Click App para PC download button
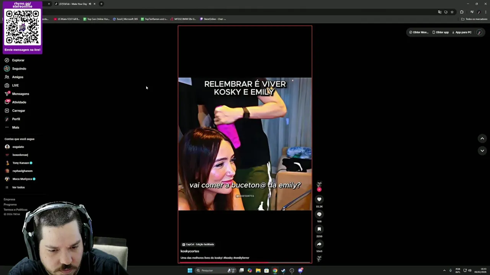 (x=462, y=32)
